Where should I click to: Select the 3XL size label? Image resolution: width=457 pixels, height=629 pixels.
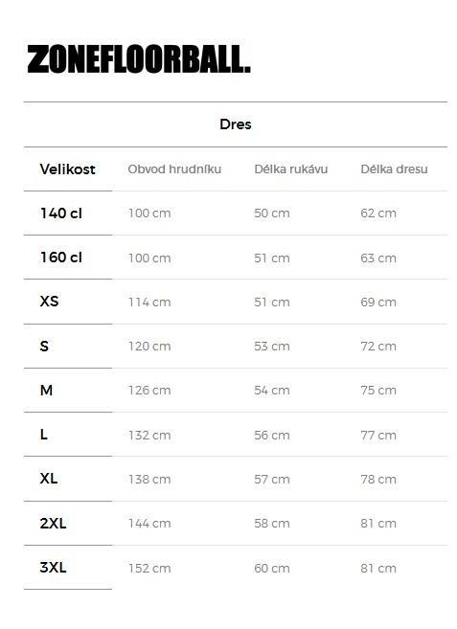pos(53,568)
